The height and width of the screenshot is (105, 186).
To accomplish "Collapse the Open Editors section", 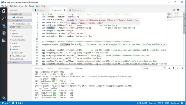I will [20, 14].
